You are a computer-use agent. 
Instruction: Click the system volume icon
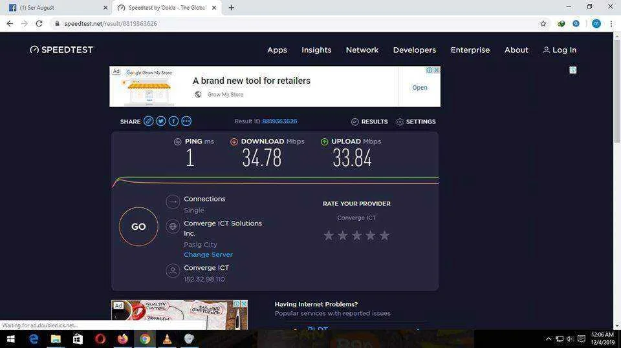(x=569, y=339)
